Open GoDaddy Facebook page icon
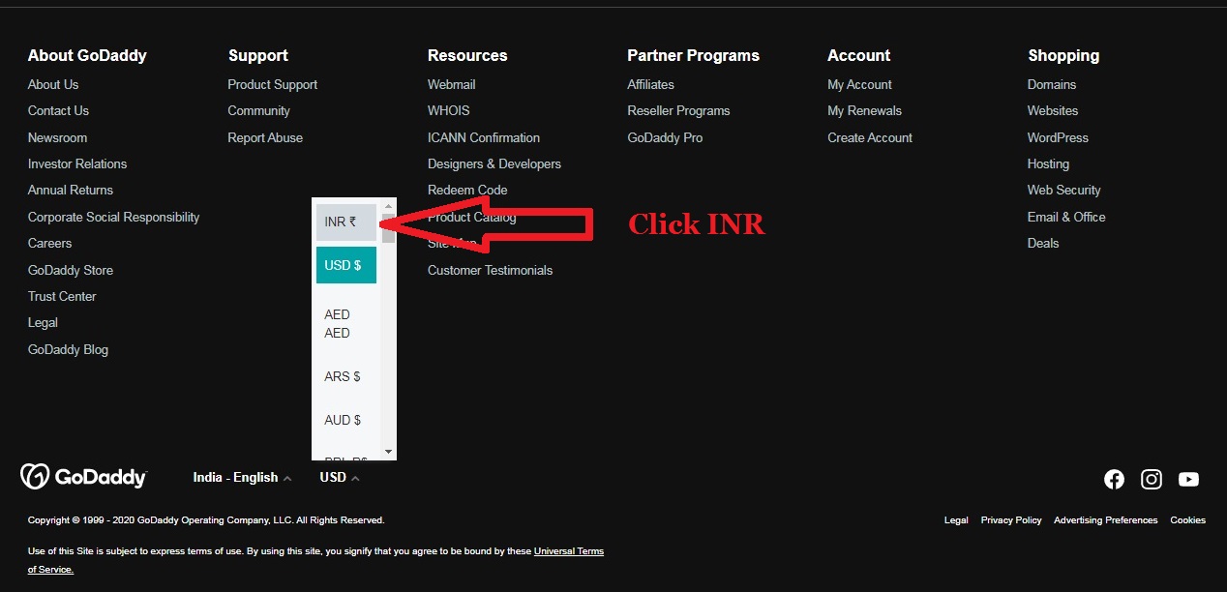Screen dimensions: 1227x592 coord(1114,479)
